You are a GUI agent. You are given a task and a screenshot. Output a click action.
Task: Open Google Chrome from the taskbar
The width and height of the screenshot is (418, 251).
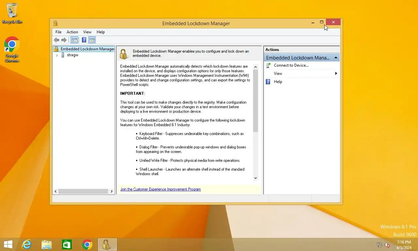(x=87, y=244)
